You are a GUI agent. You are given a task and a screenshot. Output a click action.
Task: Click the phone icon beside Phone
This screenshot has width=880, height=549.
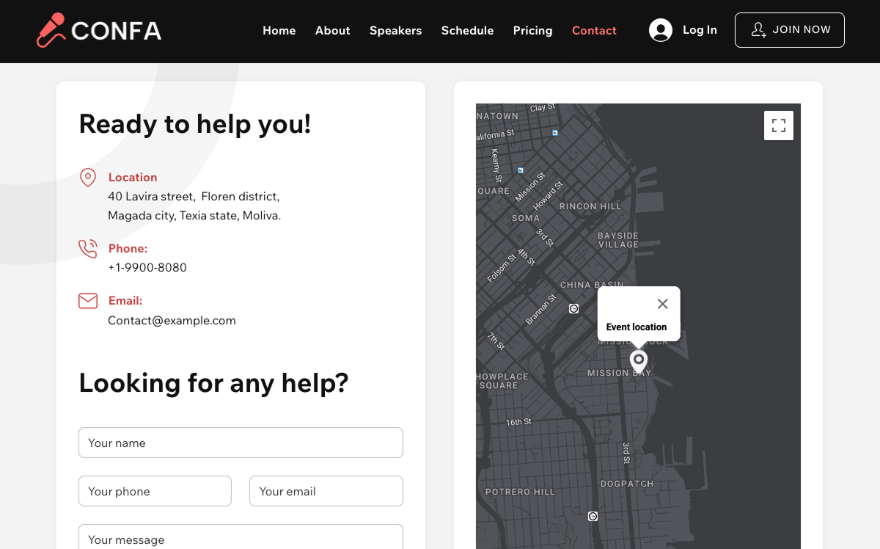[88, 249]
